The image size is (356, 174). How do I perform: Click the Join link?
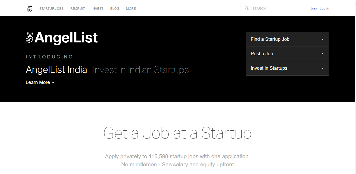[314, 8]
